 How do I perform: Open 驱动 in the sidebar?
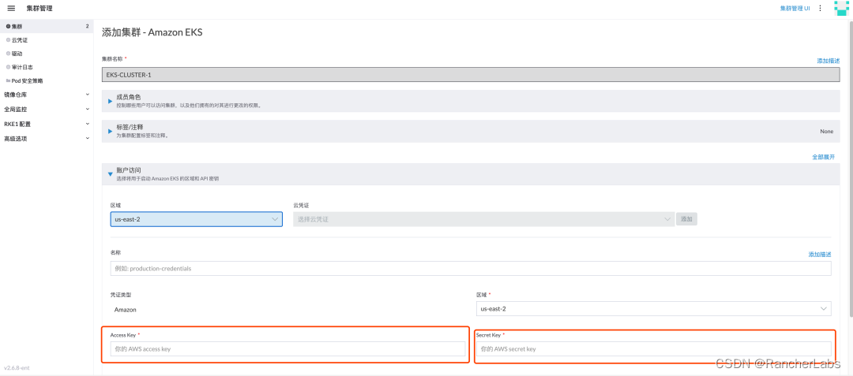pos(17,53)
